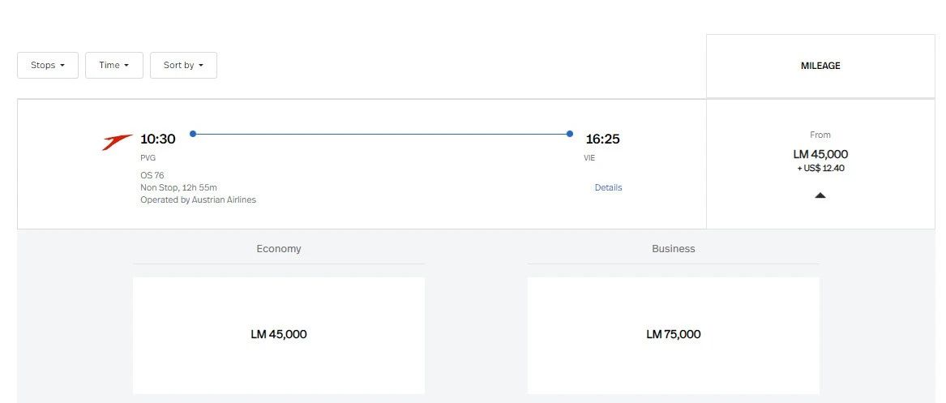
Task: Select the MILEAGE column header
Action: pos(820,66)
